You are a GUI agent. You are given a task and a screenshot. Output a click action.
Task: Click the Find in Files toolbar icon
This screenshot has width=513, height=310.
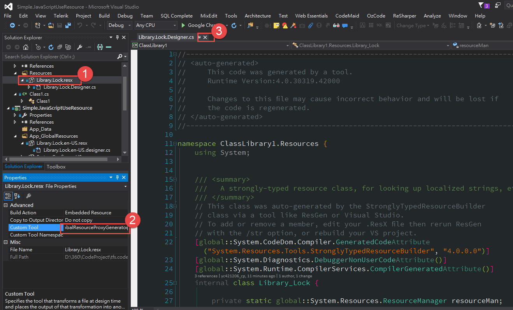point(250,25)
